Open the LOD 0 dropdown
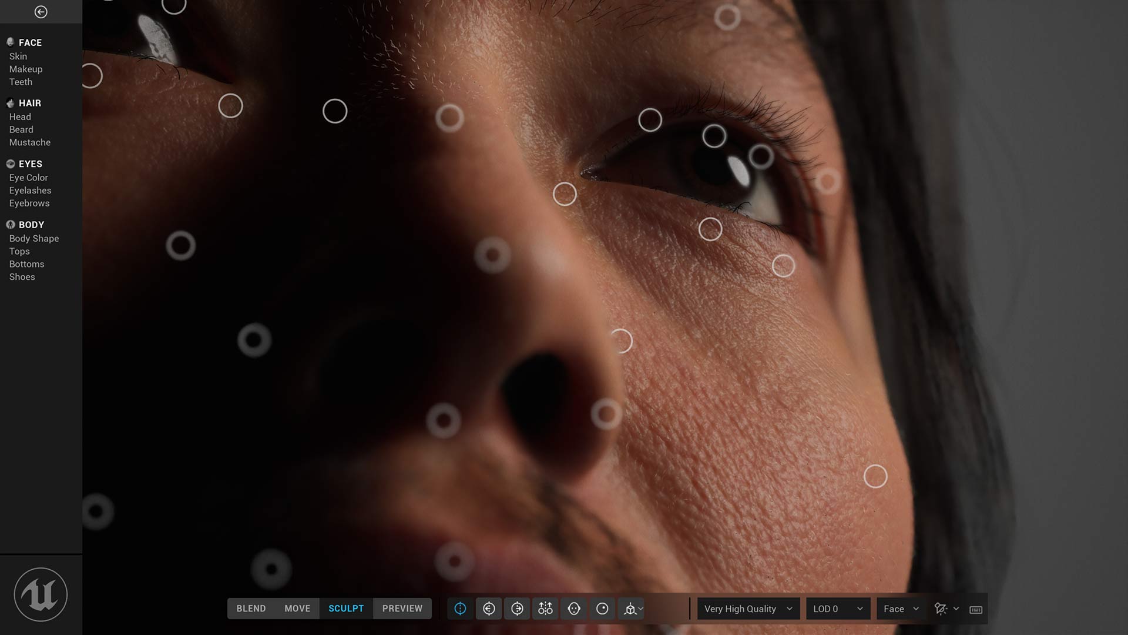Image resolution: width=1128 pixels, height=635 pixels. point(838,609)
